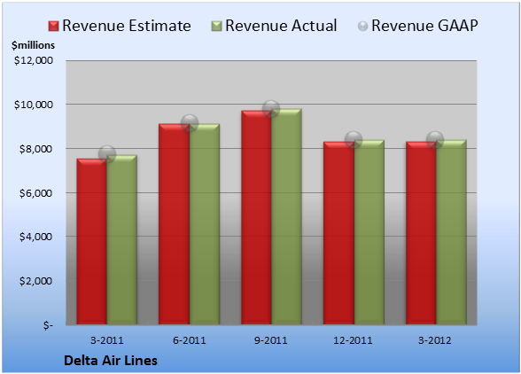The image size is (521, 374).
Task: Select the green actual bar for 3-2012
Action: pos(451,232)
